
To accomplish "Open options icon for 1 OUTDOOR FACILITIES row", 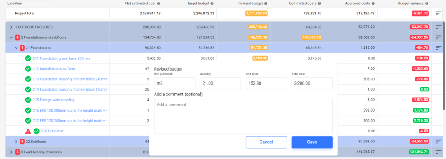I will (x=438, y=27).
